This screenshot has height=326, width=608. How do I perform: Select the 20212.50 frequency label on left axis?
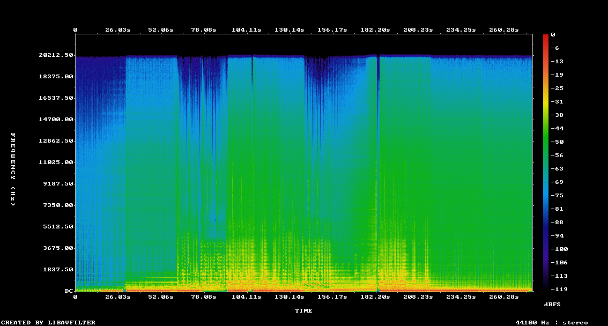pyautogui.click(x=56, y=55)
